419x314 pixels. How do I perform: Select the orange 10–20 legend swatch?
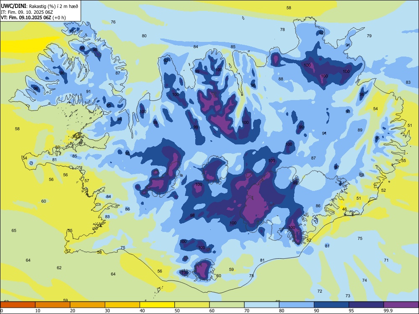(x=53, y=305)
